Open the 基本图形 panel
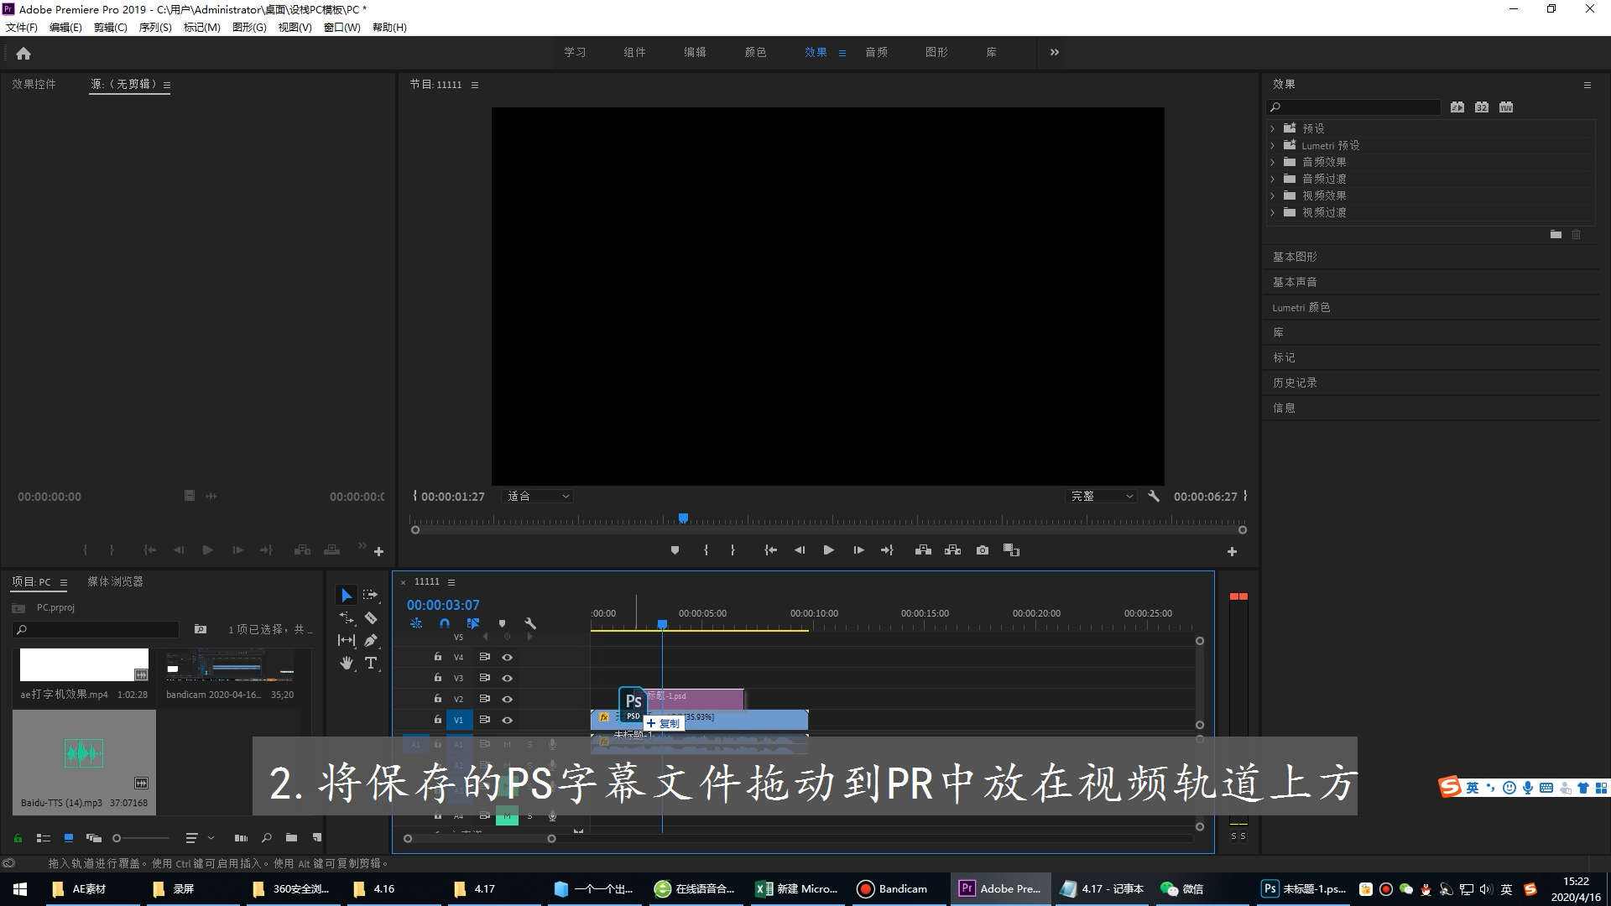 point(1295,257)
